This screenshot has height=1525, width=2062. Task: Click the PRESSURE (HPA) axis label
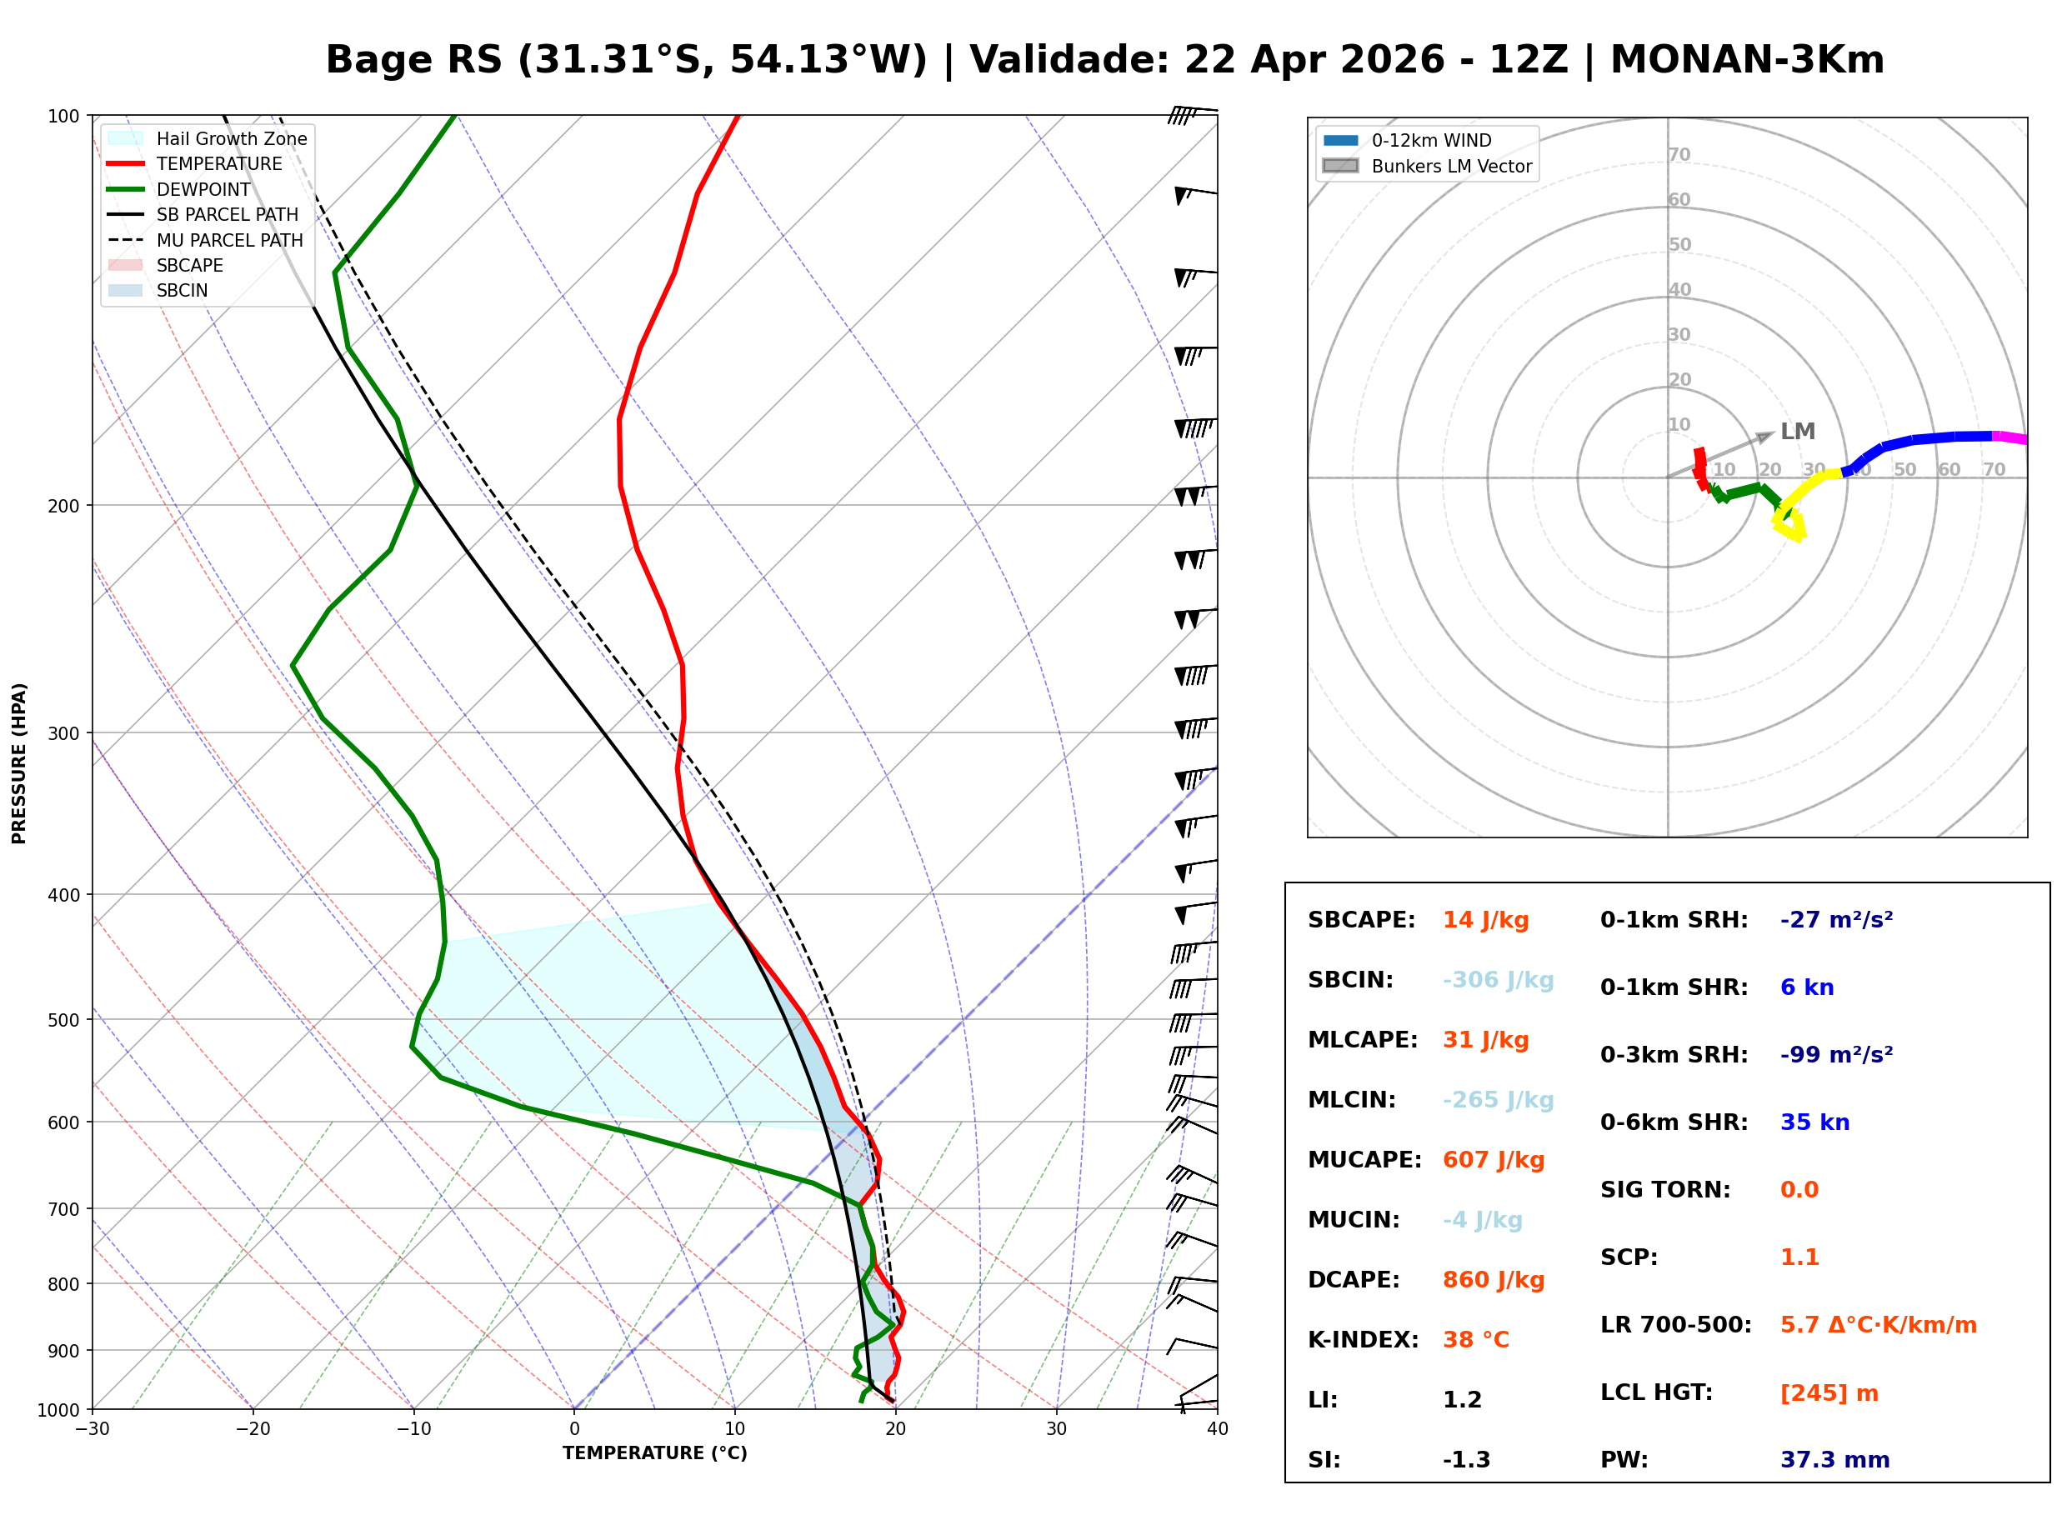19,763
